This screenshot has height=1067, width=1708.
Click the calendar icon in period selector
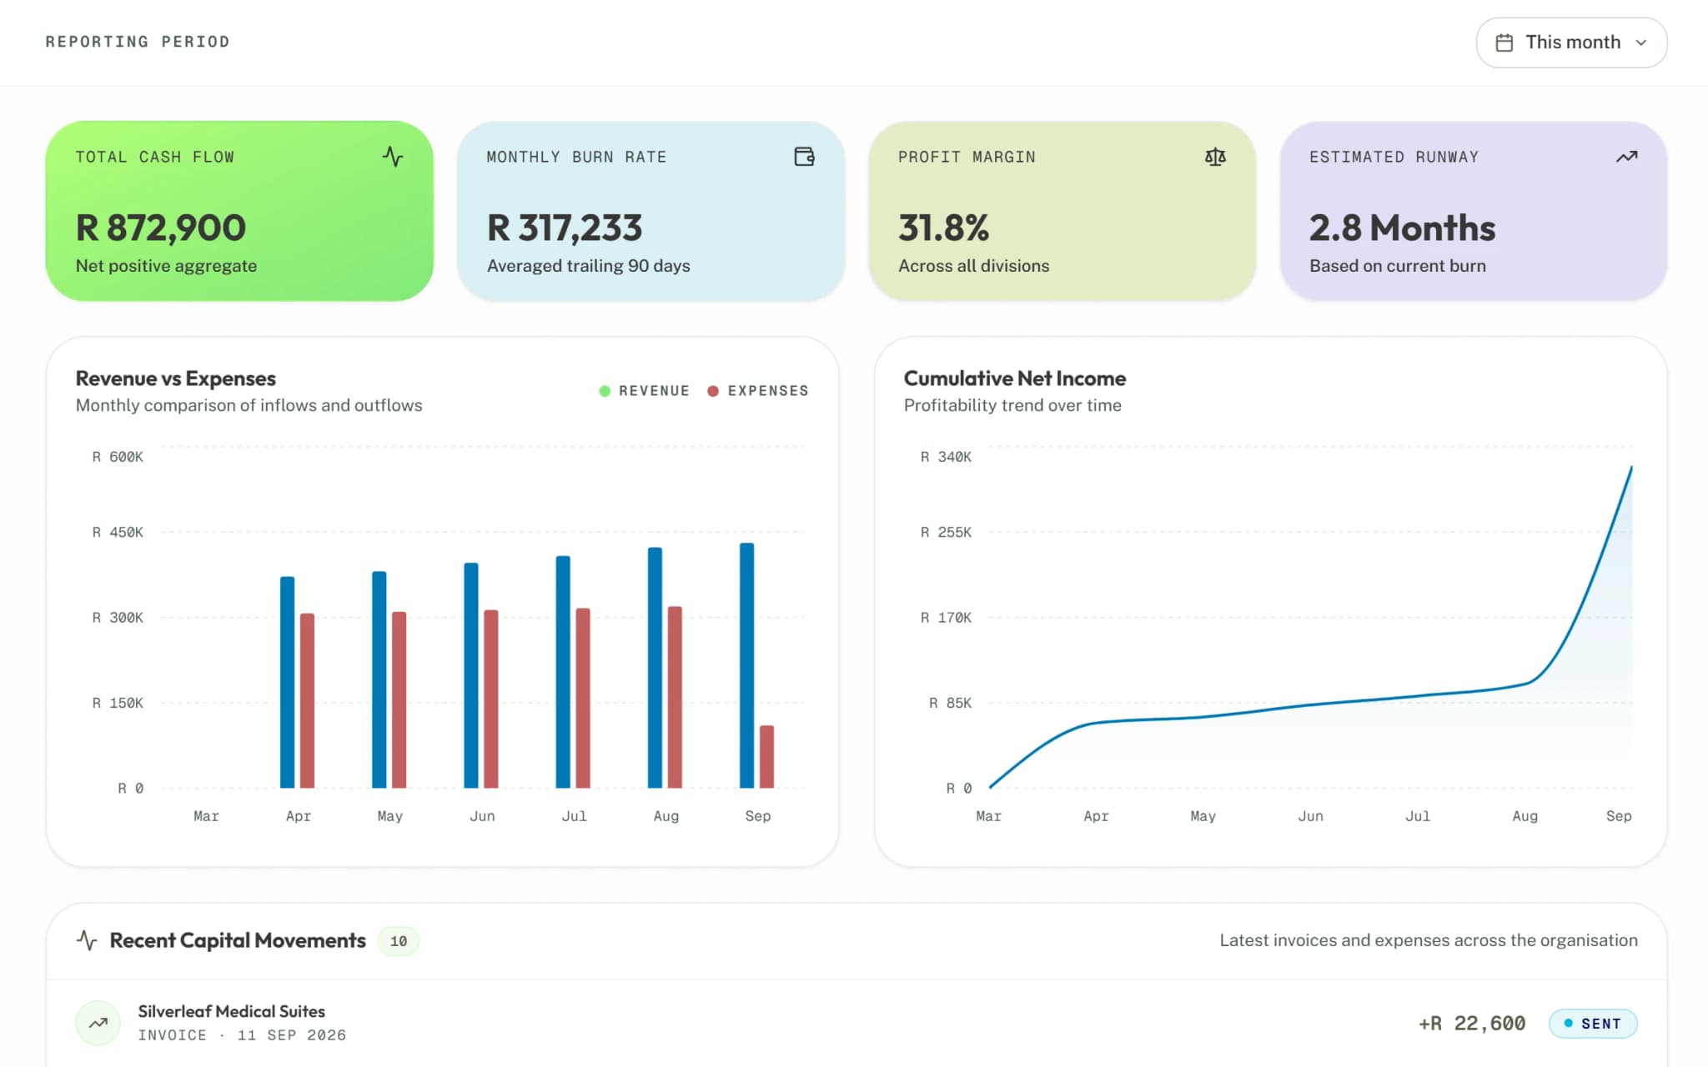1504,43
